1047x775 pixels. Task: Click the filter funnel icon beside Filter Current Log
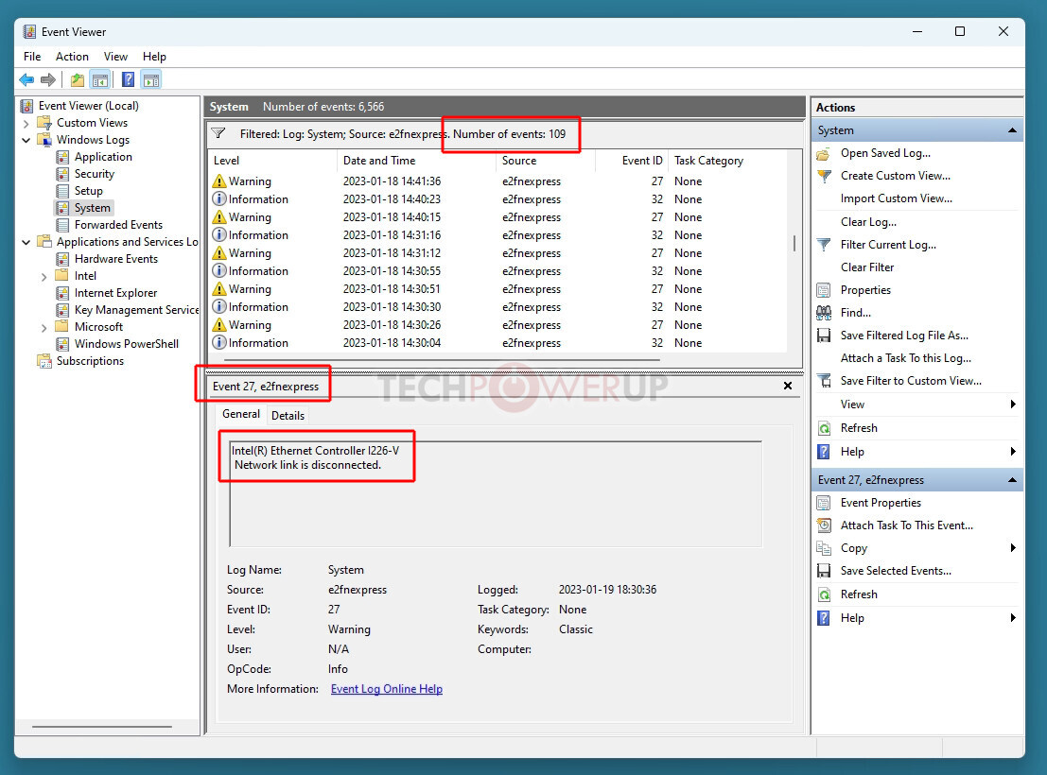[824, 245]
